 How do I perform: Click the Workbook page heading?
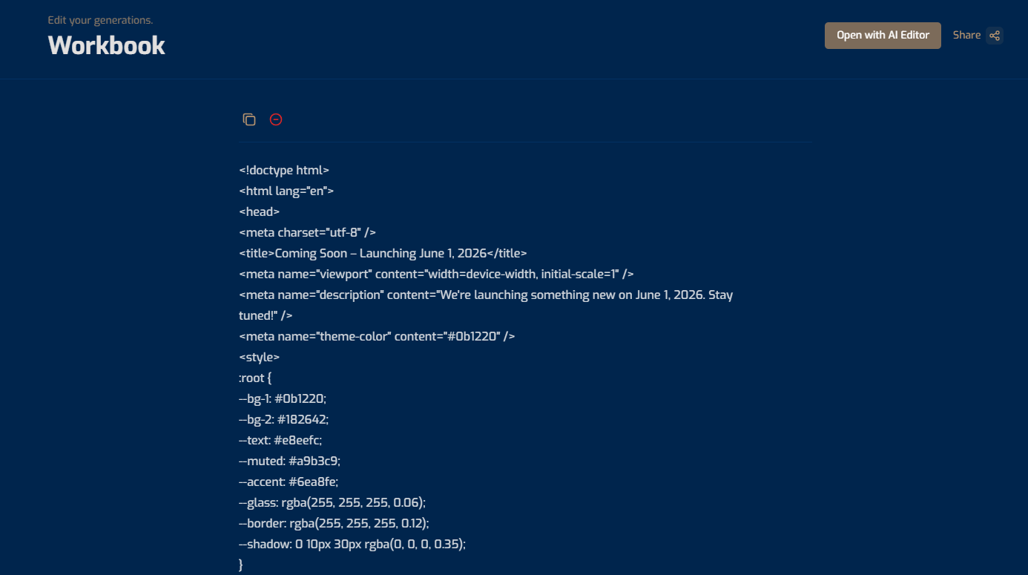(x=107, y=45)
